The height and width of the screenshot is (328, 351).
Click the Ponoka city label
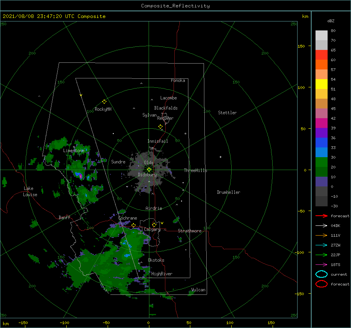coord(178,80)
